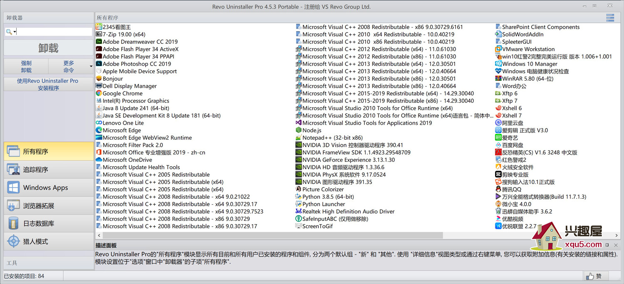Open the 浏览器拓展 module
The image size is (624, 284).
(x=49, y=205)
